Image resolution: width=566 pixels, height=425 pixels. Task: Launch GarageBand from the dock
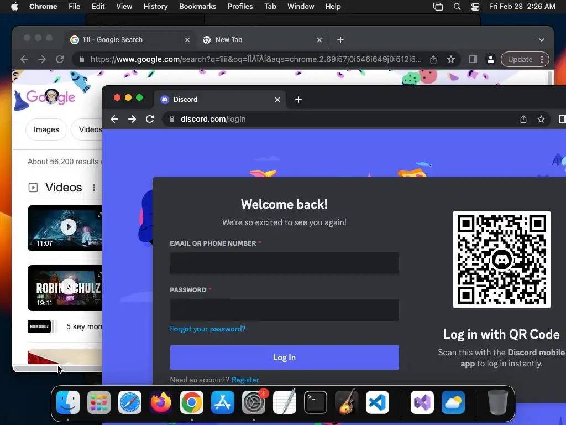coord(347,402)
